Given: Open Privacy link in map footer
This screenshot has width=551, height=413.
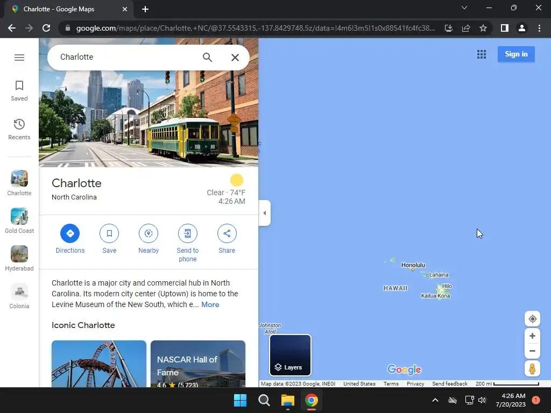Looking at the screenshot, I should tap(415, 384).
